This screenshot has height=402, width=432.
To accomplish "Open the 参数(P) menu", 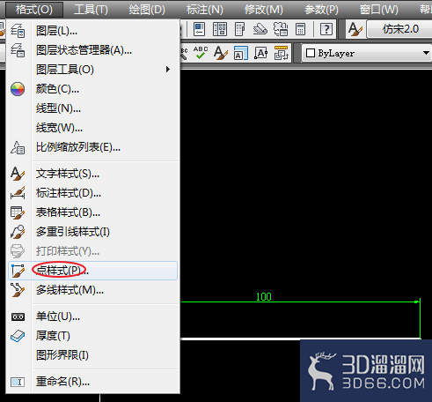I will [x=321, y=10].
